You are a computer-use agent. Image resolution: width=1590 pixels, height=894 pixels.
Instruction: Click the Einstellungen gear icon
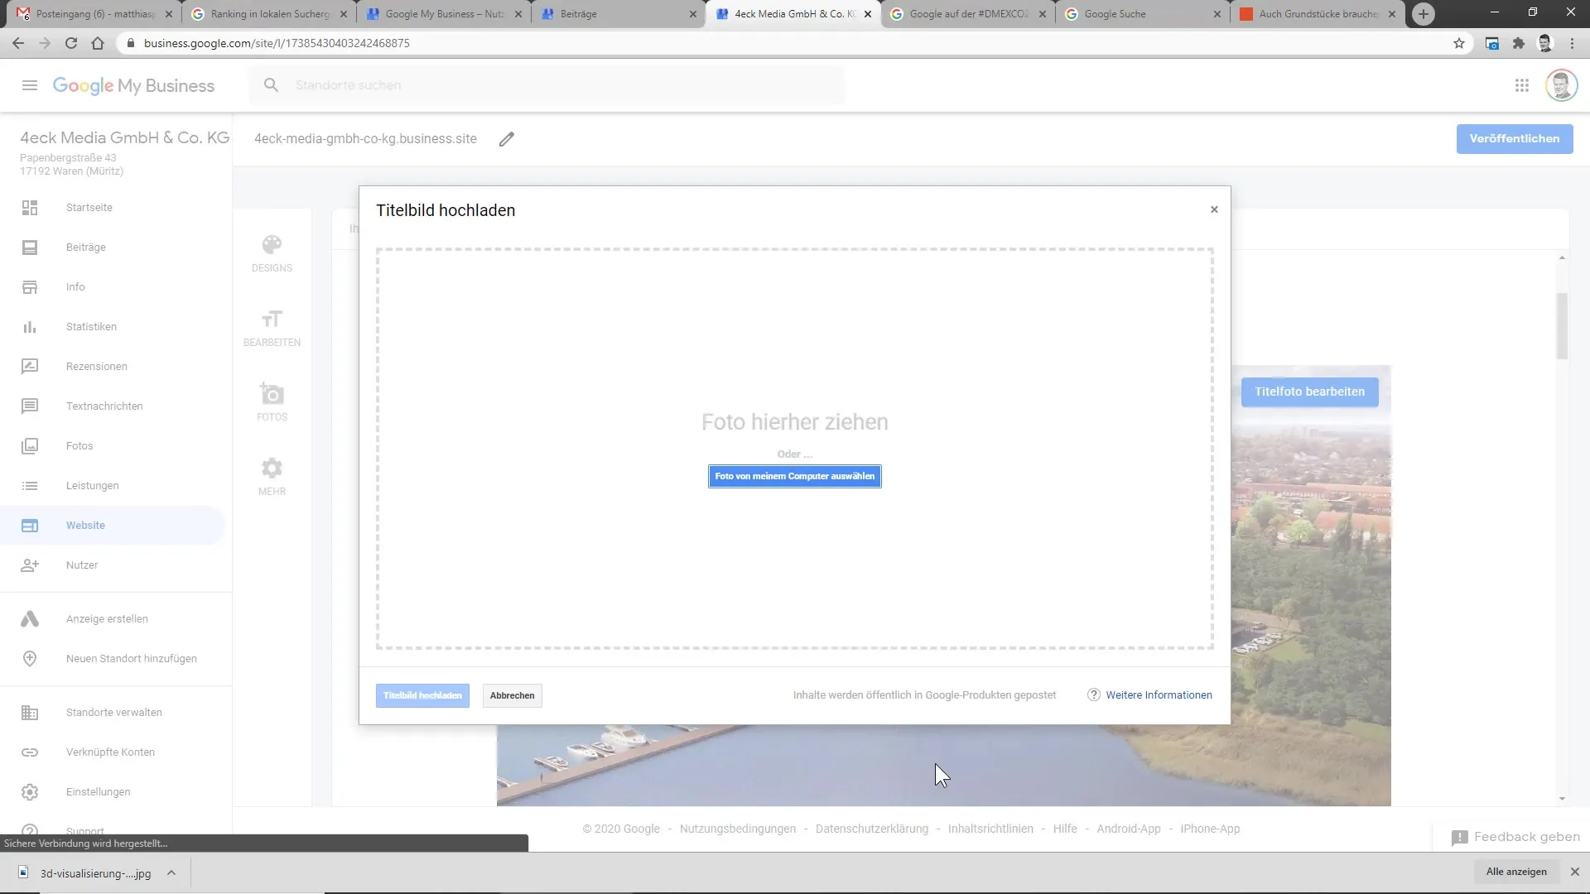tap(30, 792)
